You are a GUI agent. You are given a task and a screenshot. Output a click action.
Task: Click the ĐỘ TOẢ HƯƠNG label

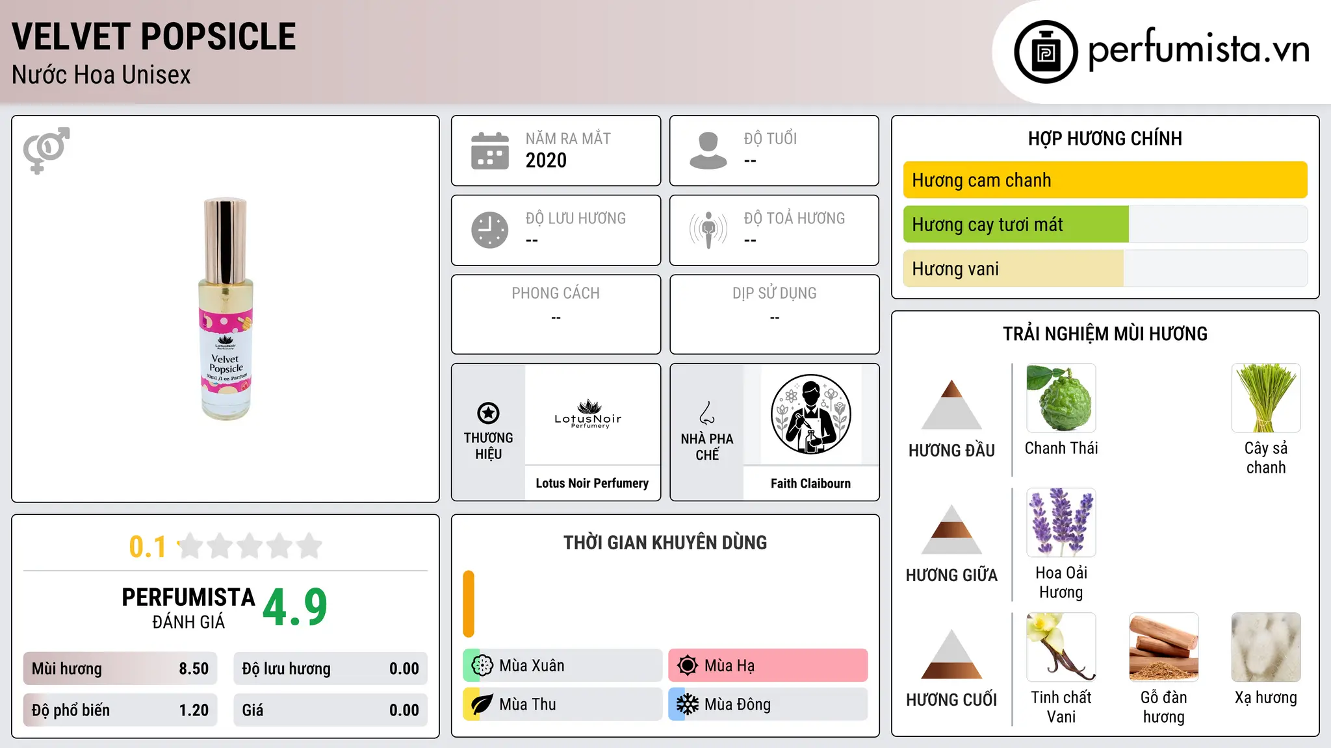[x=794, y=218]
